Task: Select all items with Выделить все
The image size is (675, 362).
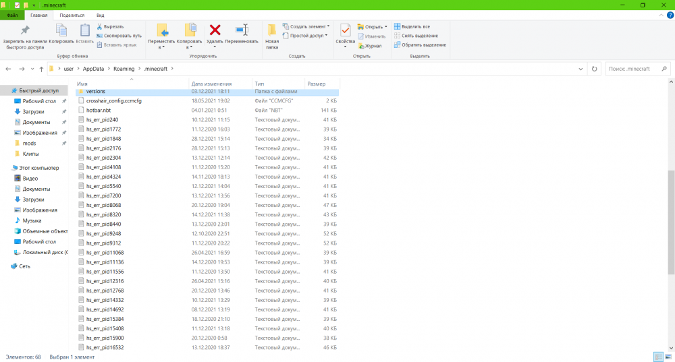Action: pyautogui.click(x=412, y=27)
